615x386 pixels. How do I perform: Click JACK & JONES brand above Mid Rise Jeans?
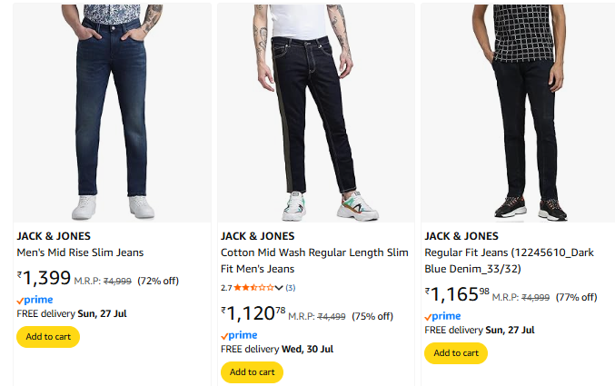[54, 236]
